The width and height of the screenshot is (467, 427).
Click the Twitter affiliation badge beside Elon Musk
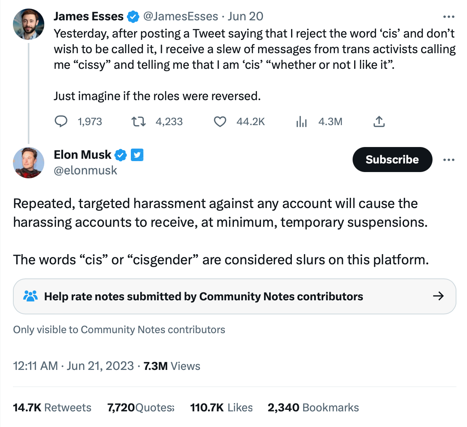coord(137,155)
